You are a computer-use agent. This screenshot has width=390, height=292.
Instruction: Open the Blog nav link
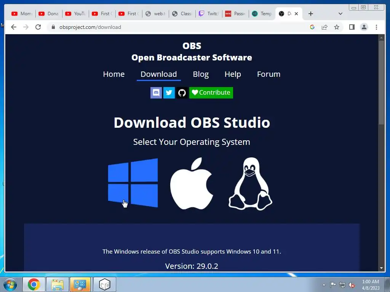point(201,74)
